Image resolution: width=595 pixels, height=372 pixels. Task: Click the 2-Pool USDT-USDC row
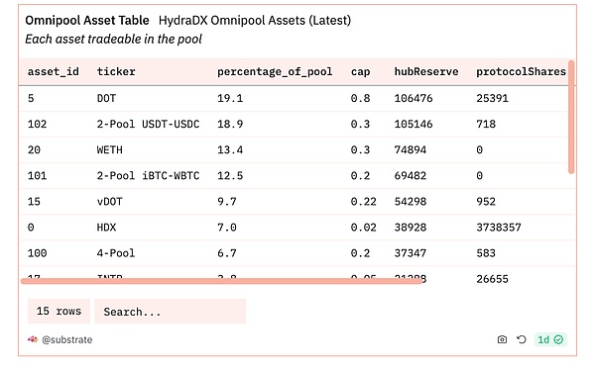[x=297, y=124]
